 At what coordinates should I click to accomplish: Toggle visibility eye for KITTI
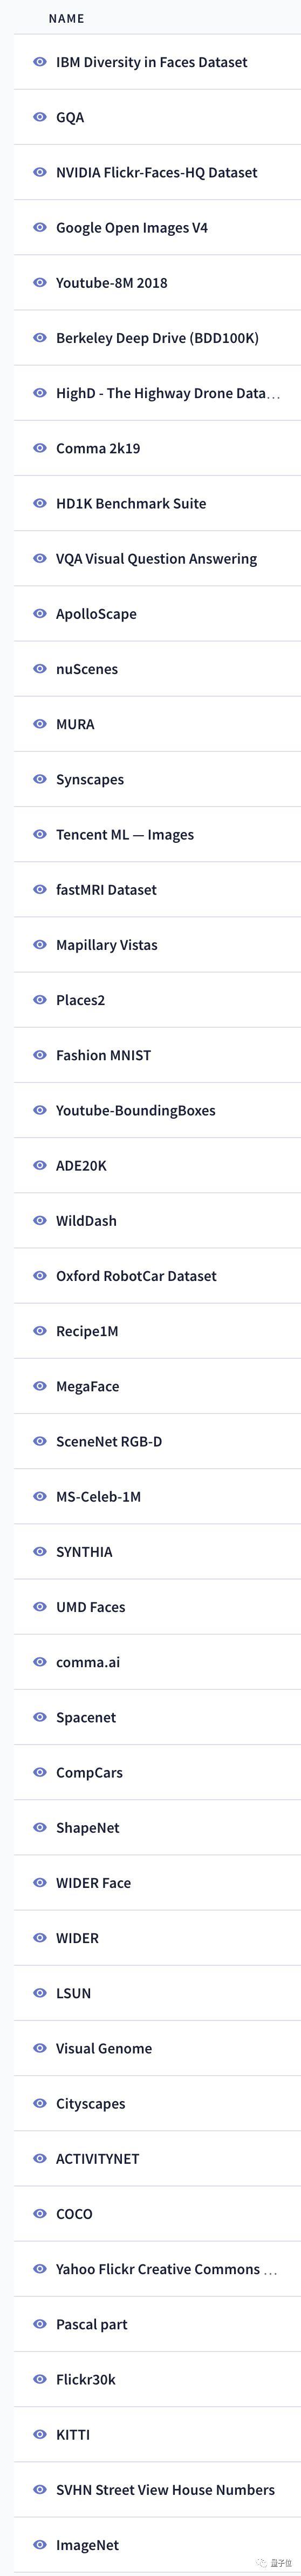point(40,2434)
